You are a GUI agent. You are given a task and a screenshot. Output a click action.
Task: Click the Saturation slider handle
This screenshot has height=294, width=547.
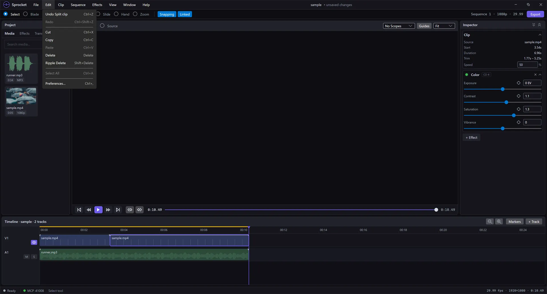pos(514,115)
